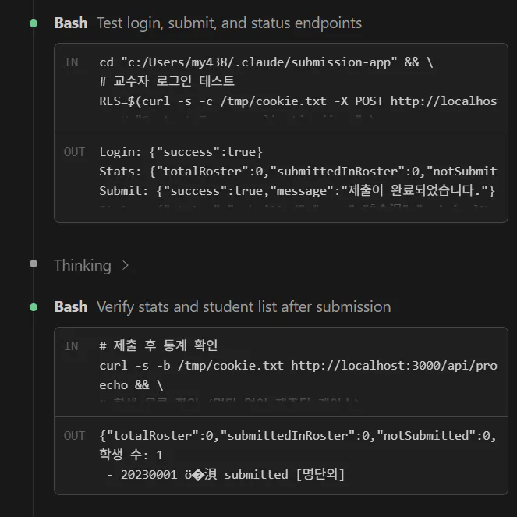The image size is (517, 517).
Task: Click the Bash label for 'Verify stats' step
Action: (x=71, y=307)
